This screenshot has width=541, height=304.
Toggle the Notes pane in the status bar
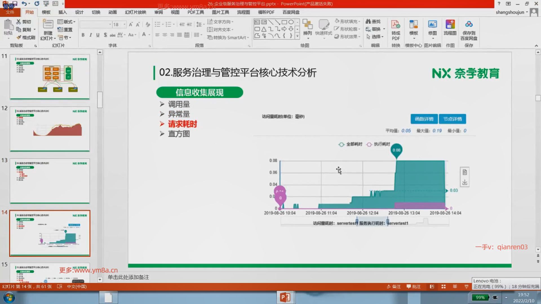394,287
